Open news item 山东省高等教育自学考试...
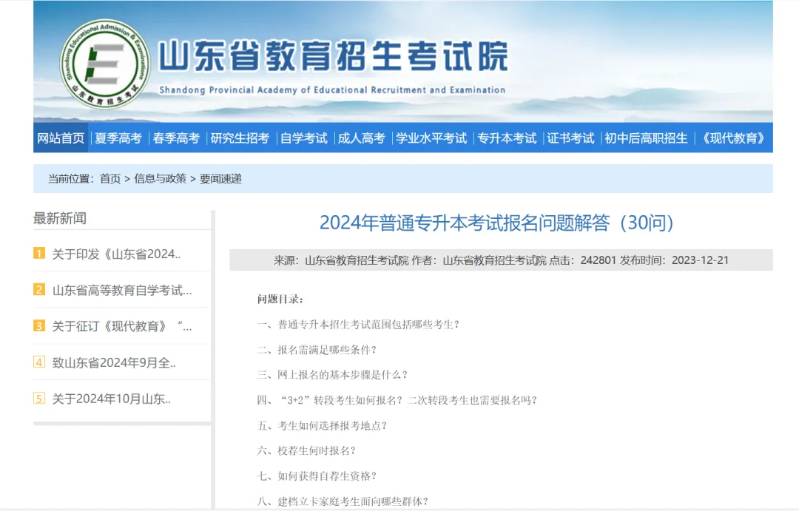This screenshot has height=511, width=799. (122, 290)
